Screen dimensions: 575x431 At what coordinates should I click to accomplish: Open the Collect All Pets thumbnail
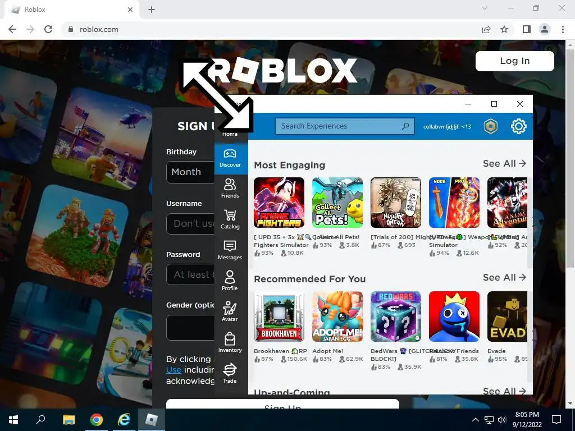click(x=337, y=203)
